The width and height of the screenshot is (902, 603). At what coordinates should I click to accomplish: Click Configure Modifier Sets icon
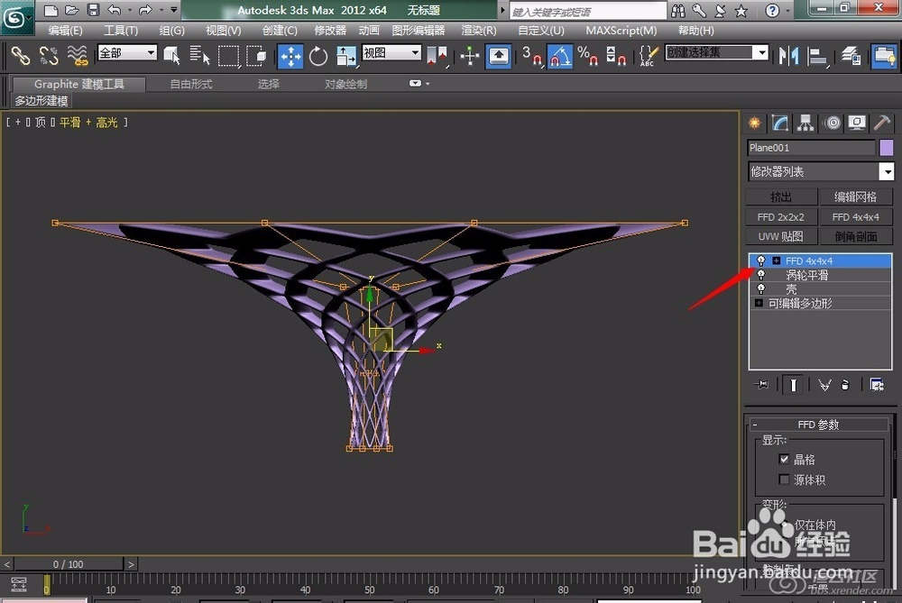click(877, 385)
